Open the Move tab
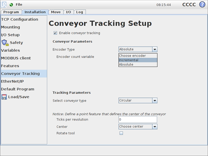Screen dimensions: 208x156 (56, 12)
